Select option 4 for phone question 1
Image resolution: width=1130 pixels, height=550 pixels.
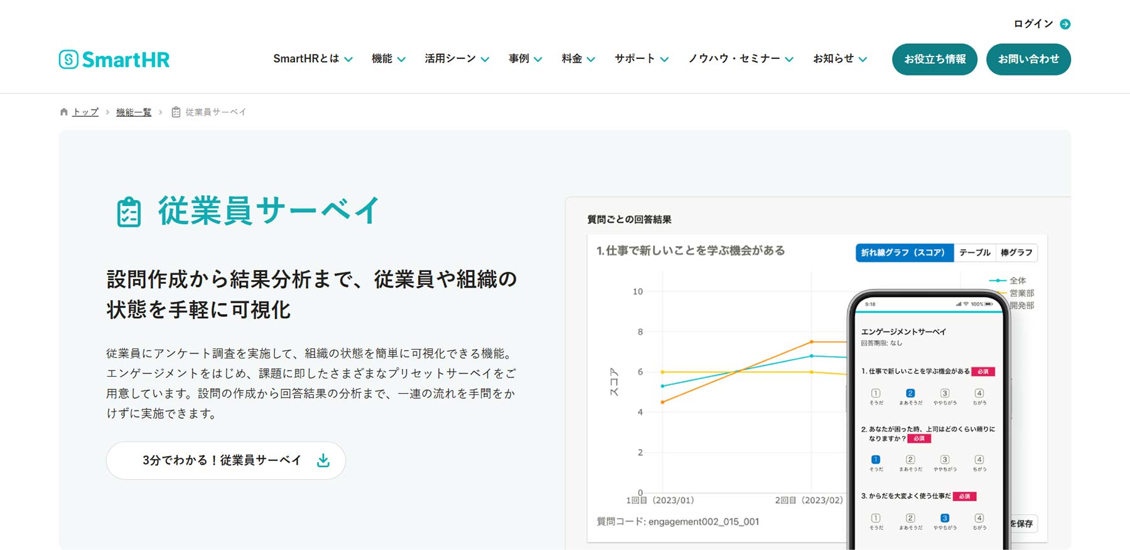pos(979,393)
